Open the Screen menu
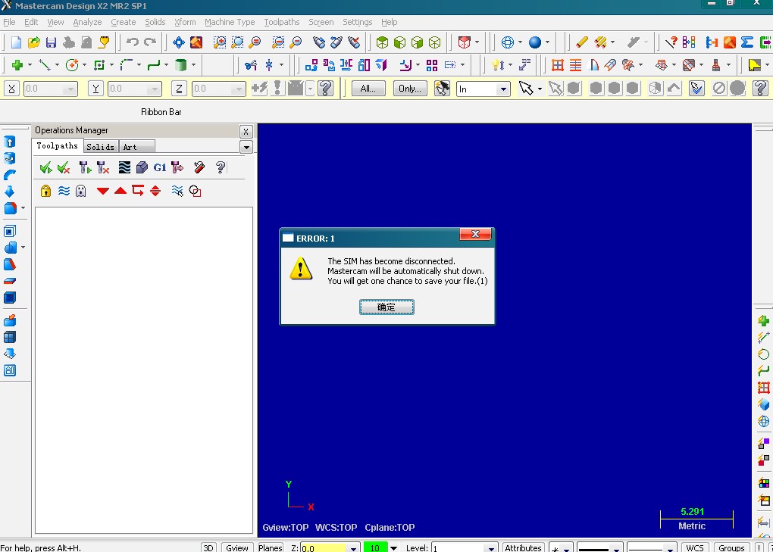 (321, 22)
